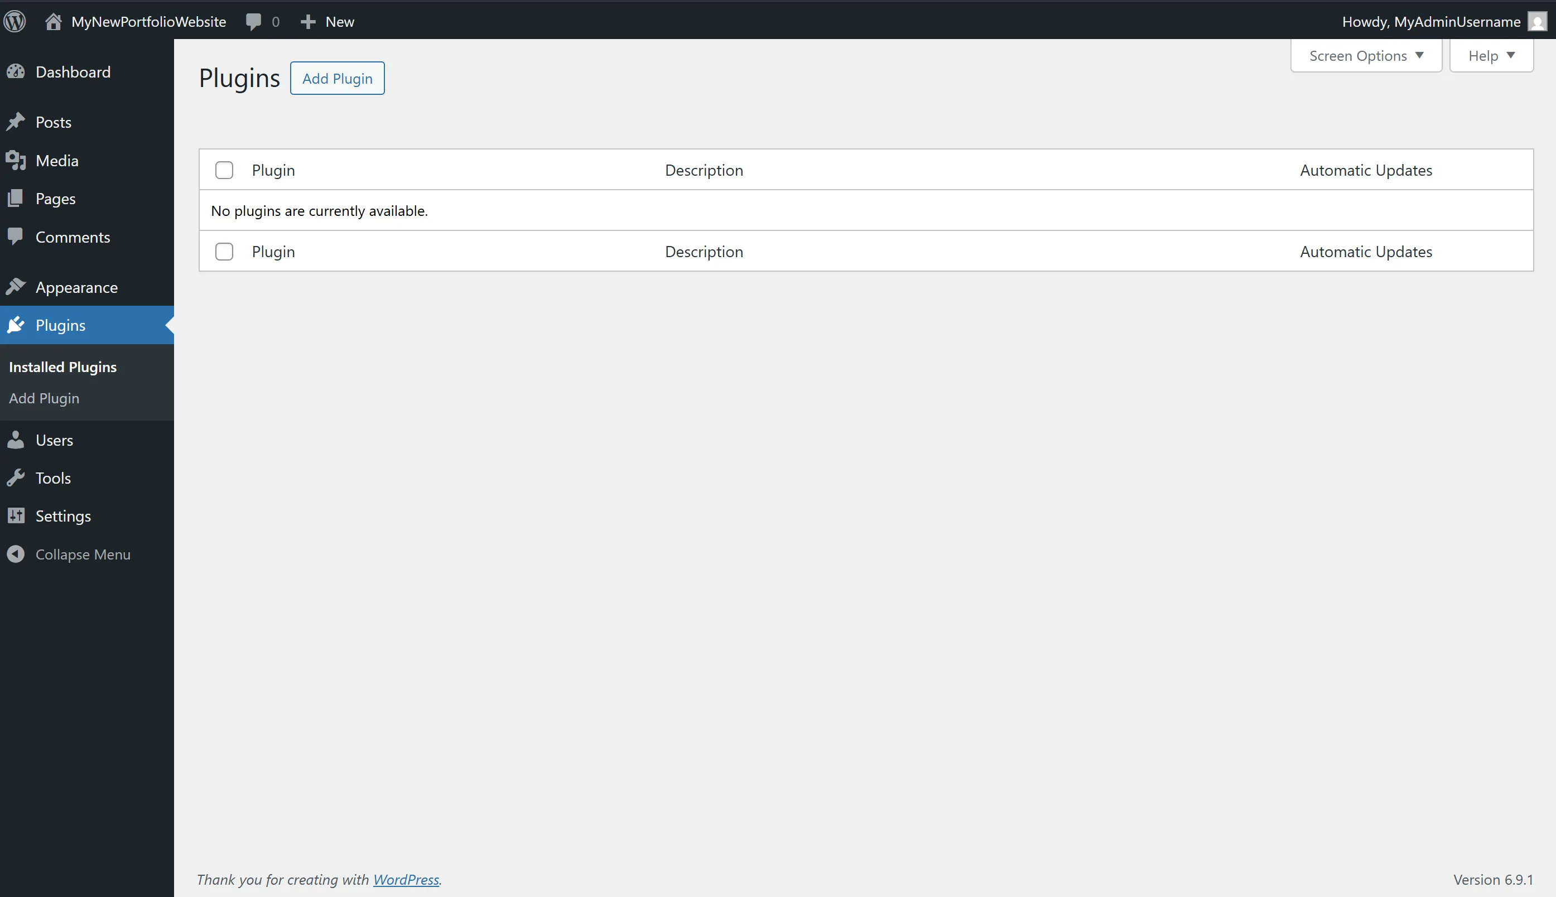Select Add Plugin in the sidebar submenu
The image size is (1556, 897).
pyautogui.click(x=44, y=398)
